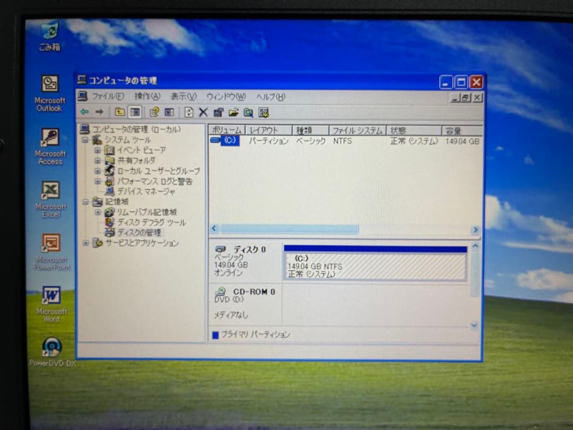Expand the イベント ビューア tree node
The width and height of the screenshot is (573, 430).
[97, 150]
